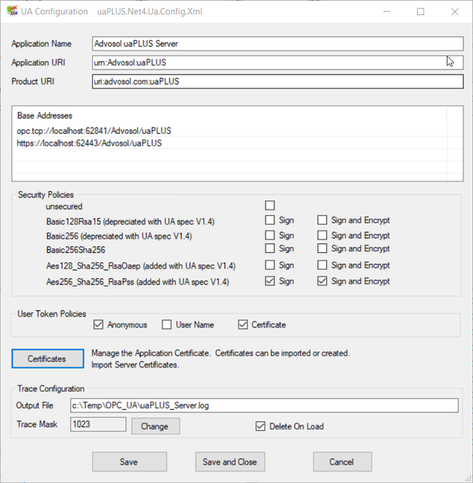Image resolution: width=473 pixels, height=483 pixels.
Task: Toggle Sign and Encrypt for Aes128_Sha256_RsaOaep
Action: tap(322, 265)
